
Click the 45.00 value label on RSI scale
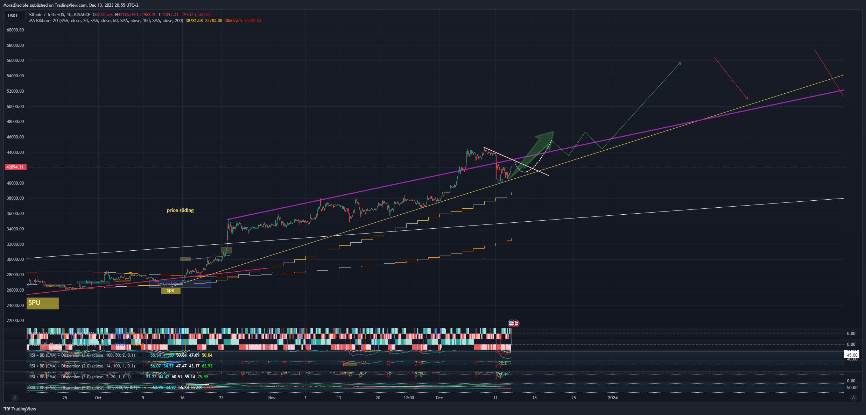tap(852, 355)
